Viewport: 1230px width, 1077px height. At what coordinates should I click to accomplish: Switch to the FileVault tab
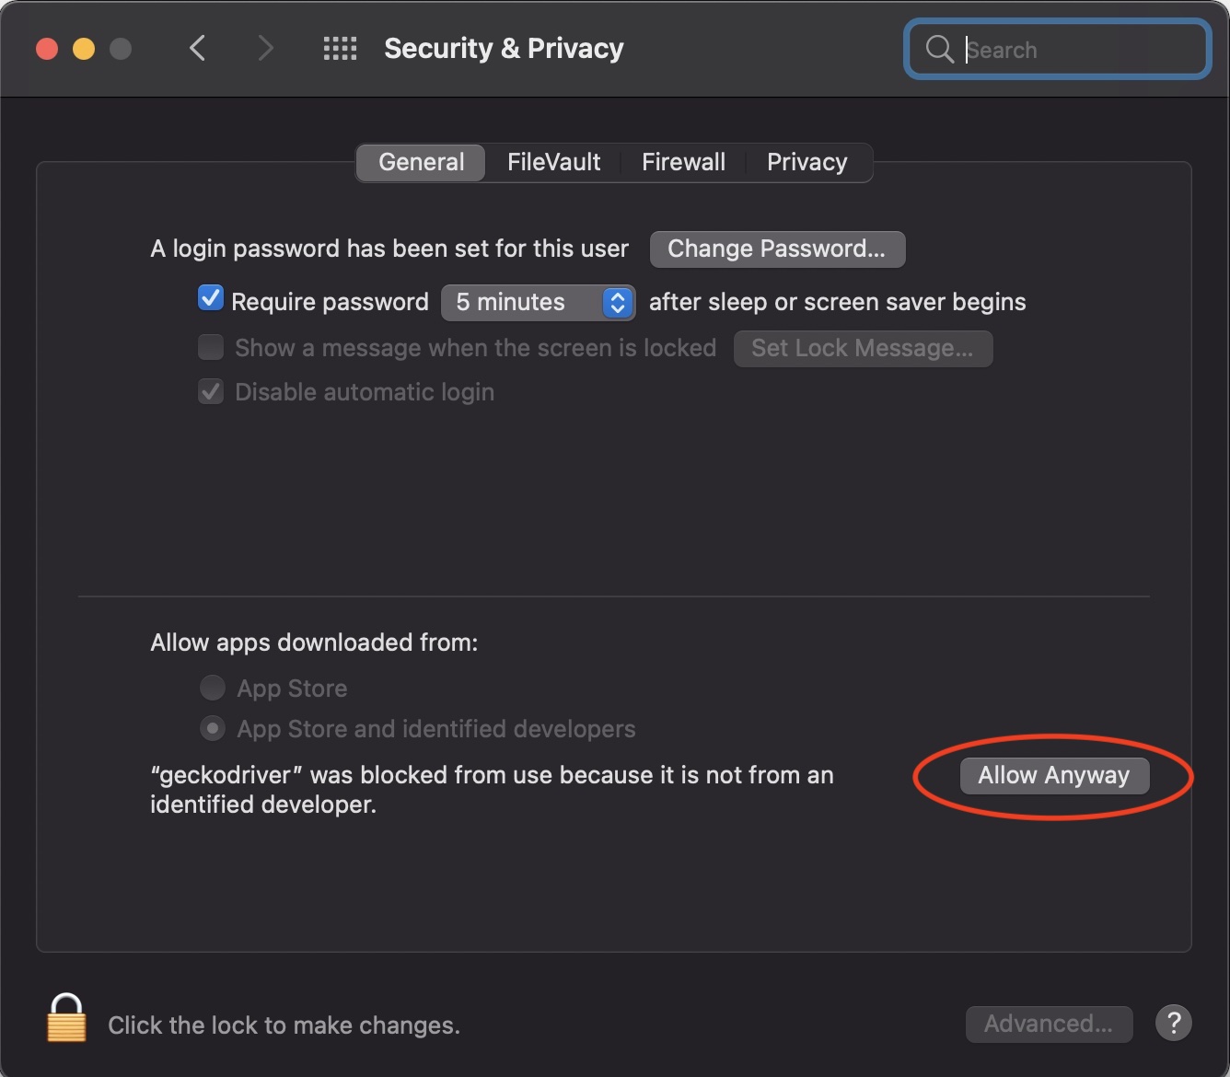click(553, 162)
